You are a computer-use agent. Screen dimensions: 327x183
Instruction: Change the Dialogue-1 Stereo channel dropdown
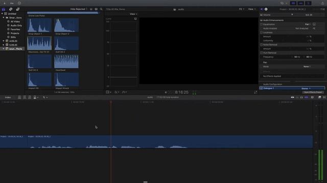[x=306, y=88]
